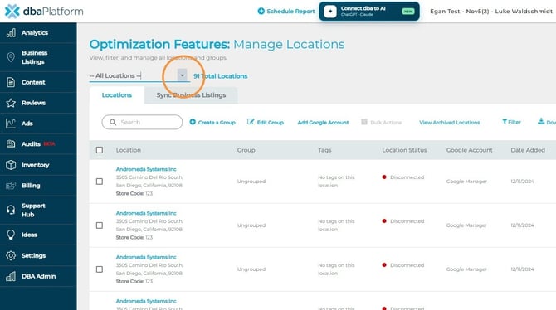The width and height of the screenshot is (556, 310).
Task: Click the Location column header
Action: tap(129, 150)
